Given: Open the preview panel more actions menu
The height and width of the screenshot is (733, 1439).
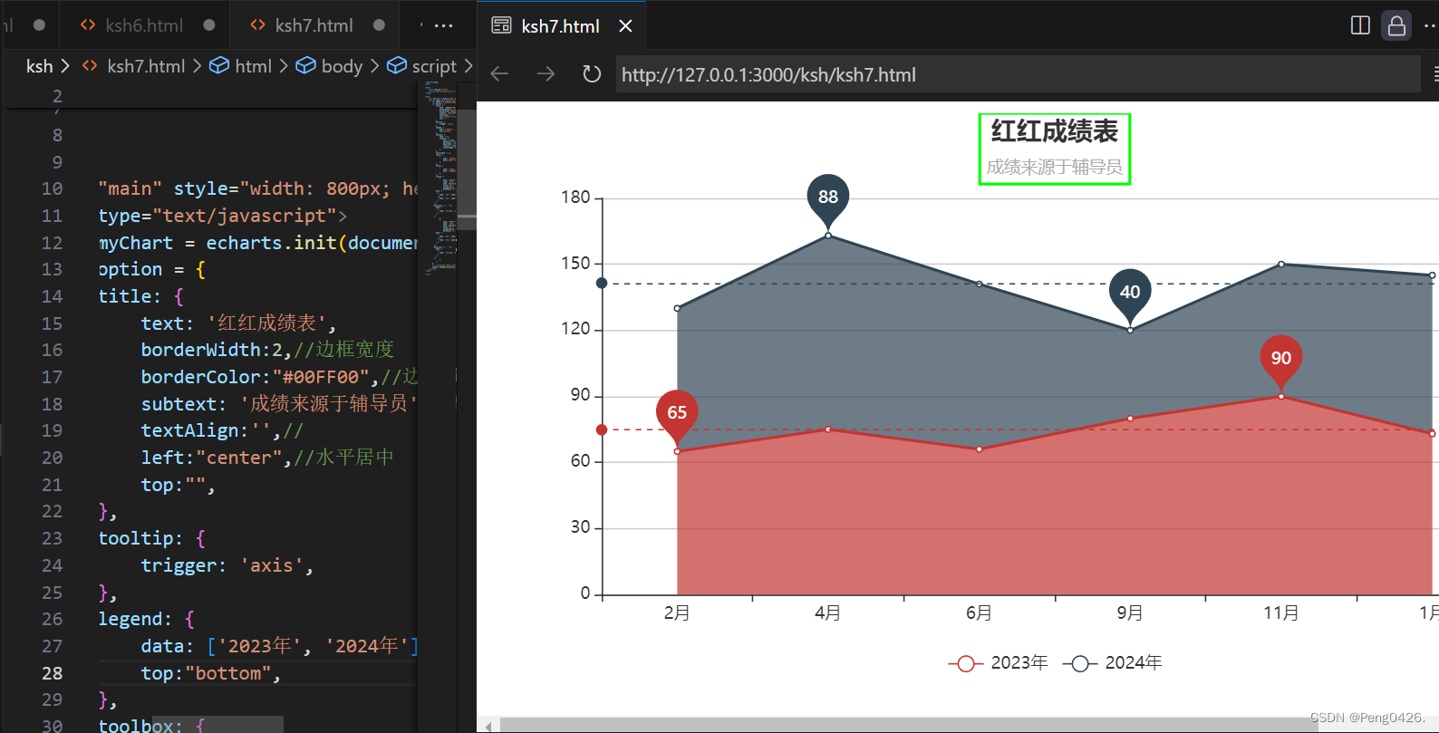Looking at the screenshot, I should click(x=1431, y=25).
